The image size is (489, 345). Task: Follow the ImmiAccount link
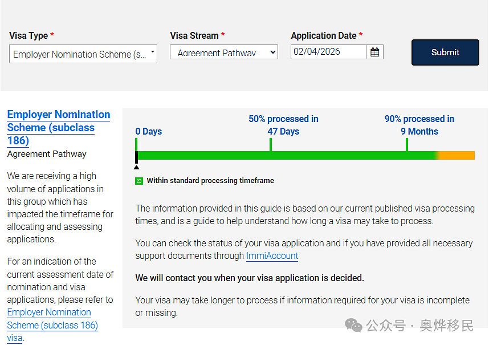pos(272,256)
